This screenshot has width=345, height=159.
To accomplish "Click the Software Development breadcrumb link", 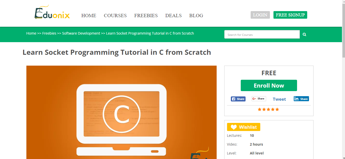I will coord(81,33).
